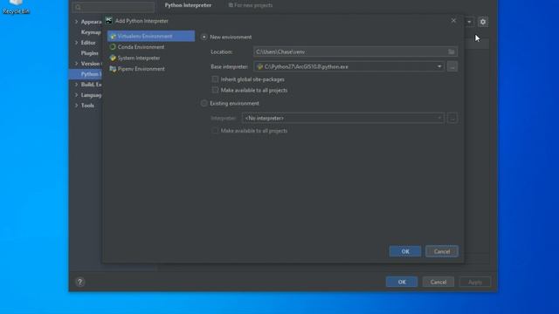Click the Virtualenv Environment icon
Screen dimensions: 559x314
(113, 37)
